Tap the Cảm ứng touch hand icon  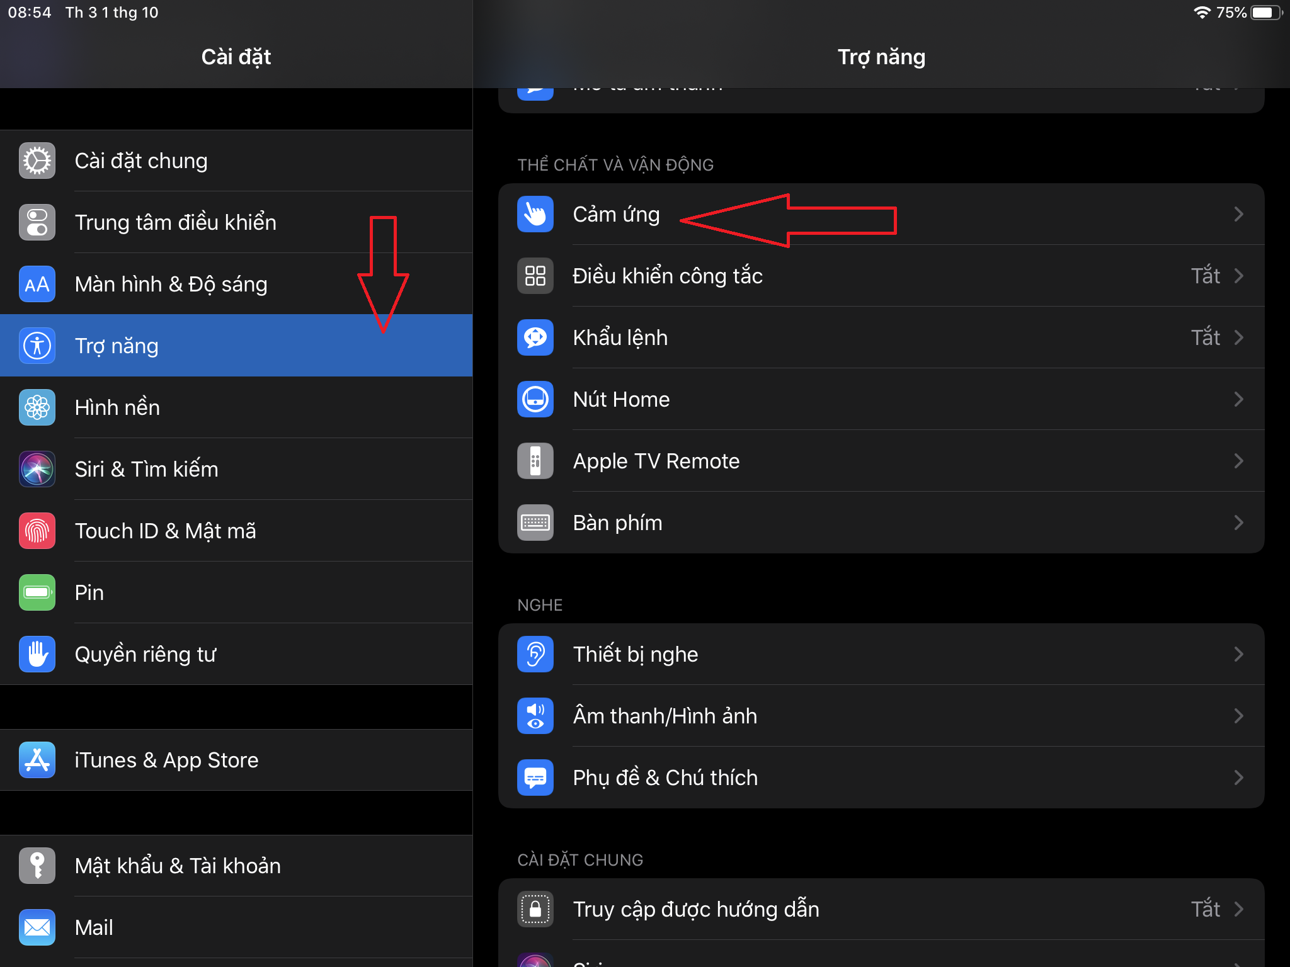point(535,214)
